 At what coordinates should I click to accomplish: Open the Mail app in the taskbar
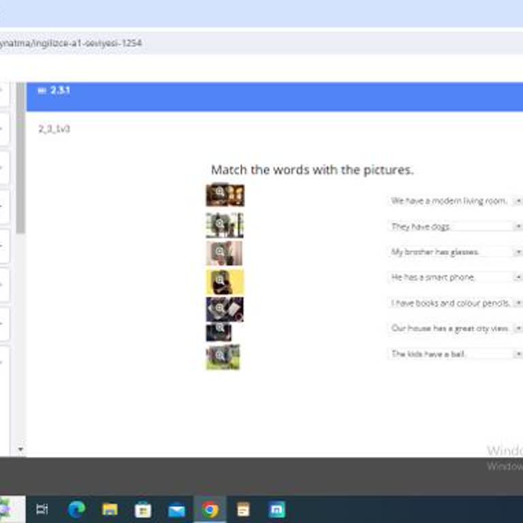tap(177, 509)
